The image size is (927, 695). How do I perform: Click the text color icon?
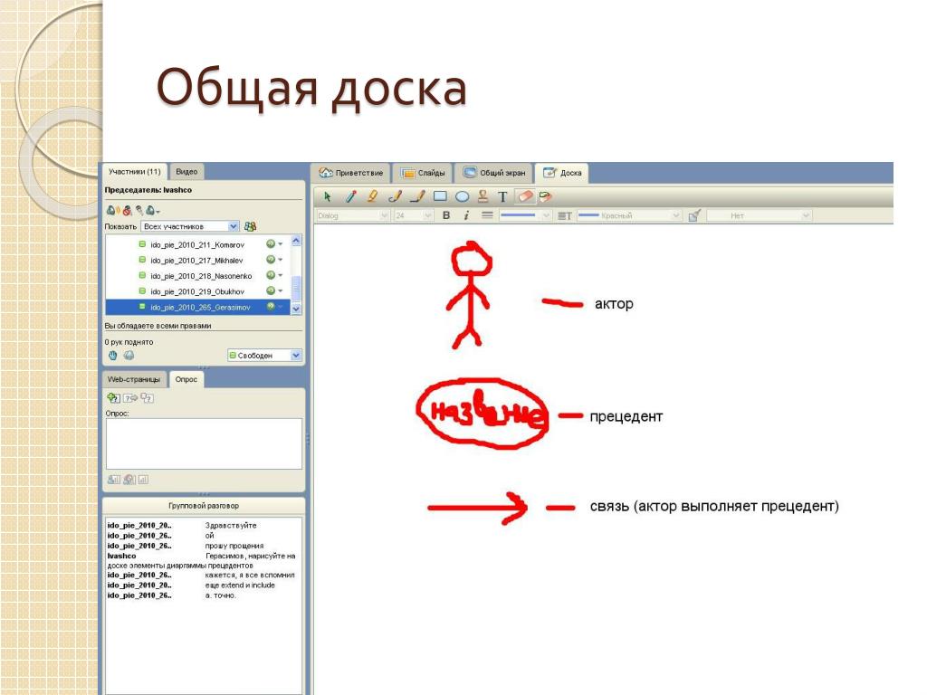point(565,215)
